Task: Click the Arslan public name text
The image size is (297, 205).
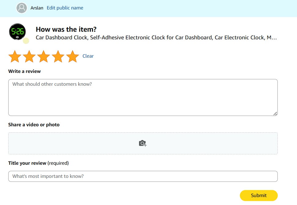Action: (37, 8)
